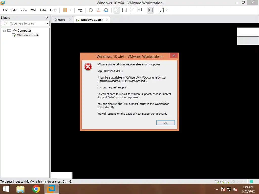Viewport: 259px width, 194px height.
Task: Open the Snapshot Manager wrench-clock icon
Action: click(x=106, y=10)
